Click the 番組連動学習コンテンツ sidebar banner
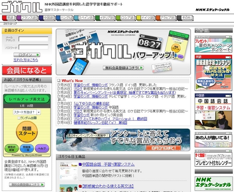This screenshot has height=192, width=234. (x=214, y=74)
